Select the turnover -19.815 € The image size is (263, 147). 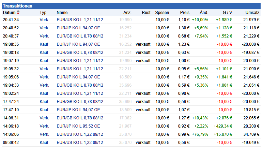click(x=251, y=110)
